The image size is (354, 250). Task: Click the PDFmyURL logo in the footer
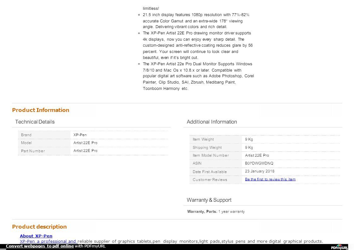(339, 247)
